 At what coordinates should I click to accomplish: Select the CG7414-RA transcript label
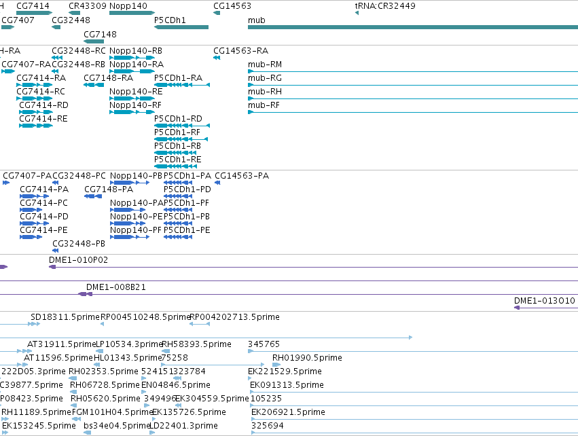click(x=41, y=78)
